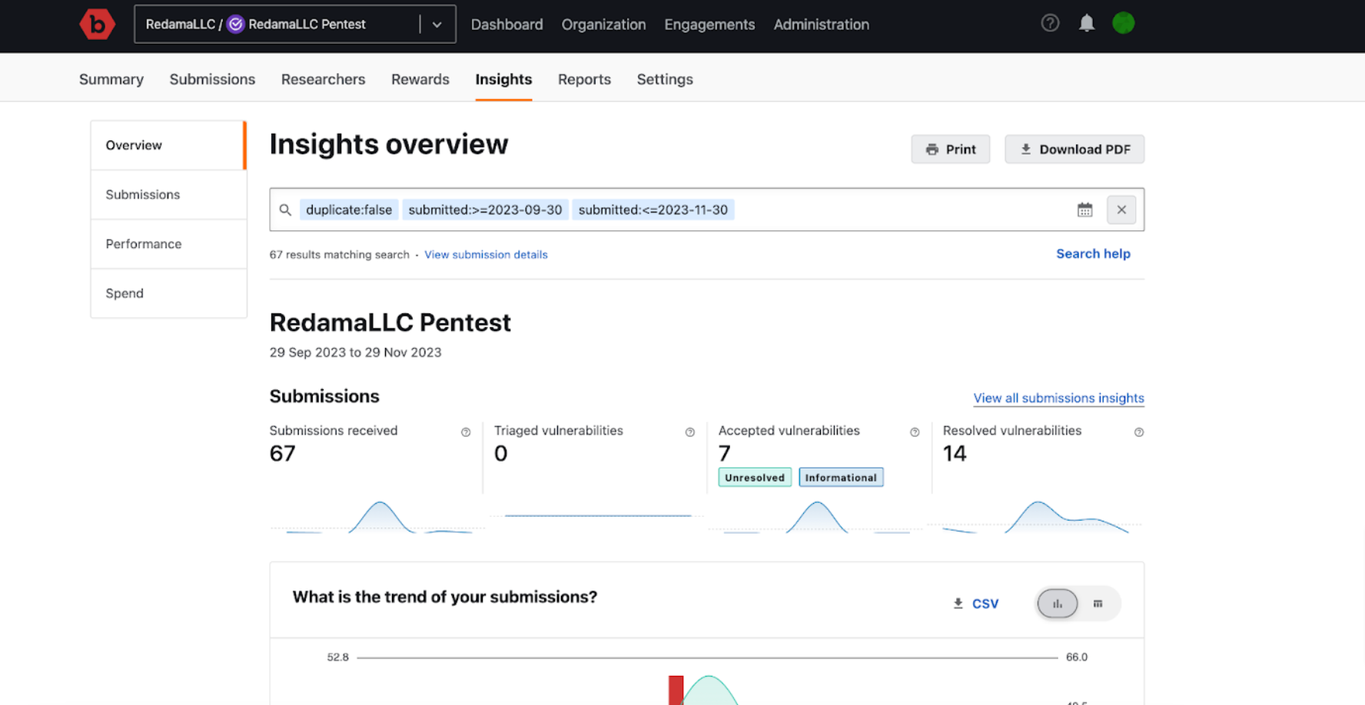Screen dimensions: 1365x705
Task: Open the Dashboard menu
Action: pyautogui.click(x=507, y=25)
